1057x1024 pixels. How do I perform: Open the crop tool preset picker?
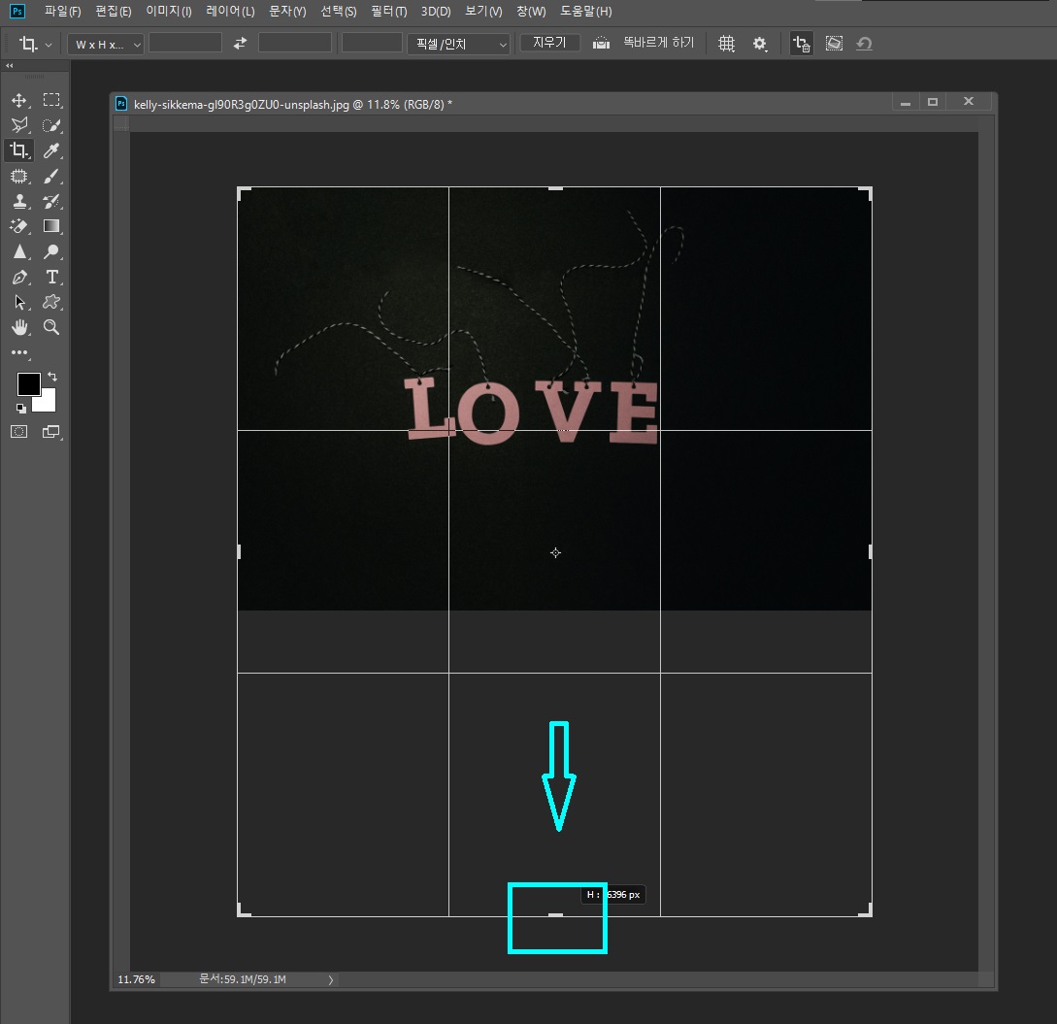(35, 44)
